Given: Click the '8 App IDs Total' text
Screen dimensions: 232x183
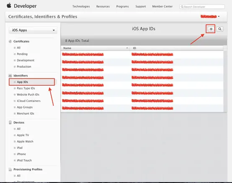Looking at the screenshot, I should click(x=77, y=41).
